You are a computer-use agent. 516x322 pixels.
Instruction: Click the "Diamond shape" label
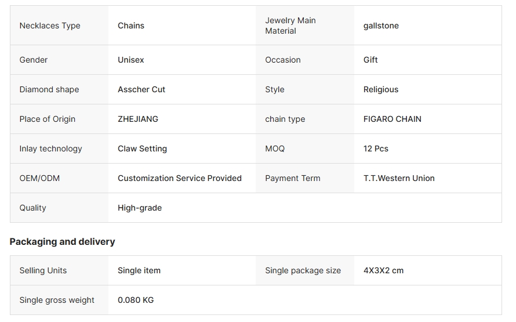[49, 89]
